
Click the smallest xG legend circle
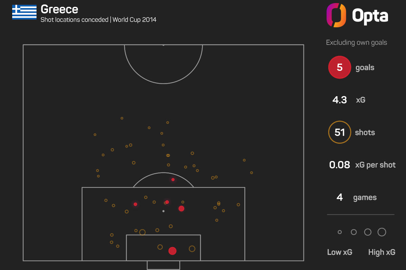pyautogui.click(x=340, y=232)
